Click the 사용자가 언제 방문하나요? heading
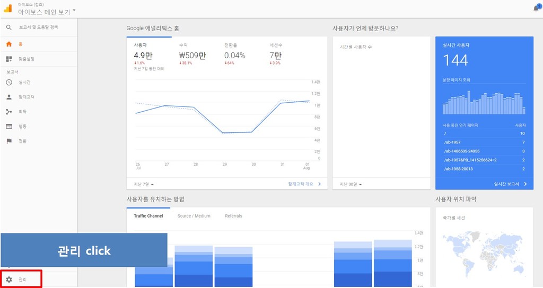 tap(365, 29)
